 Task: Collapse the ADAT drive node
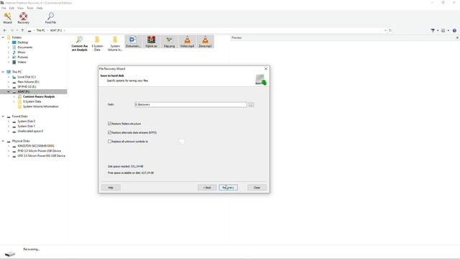point(9,92)
